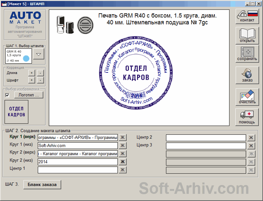Viewport: 263px width, 201px height.
Task: Close the ШТАМП window
Action: click(x=259, y=4)
